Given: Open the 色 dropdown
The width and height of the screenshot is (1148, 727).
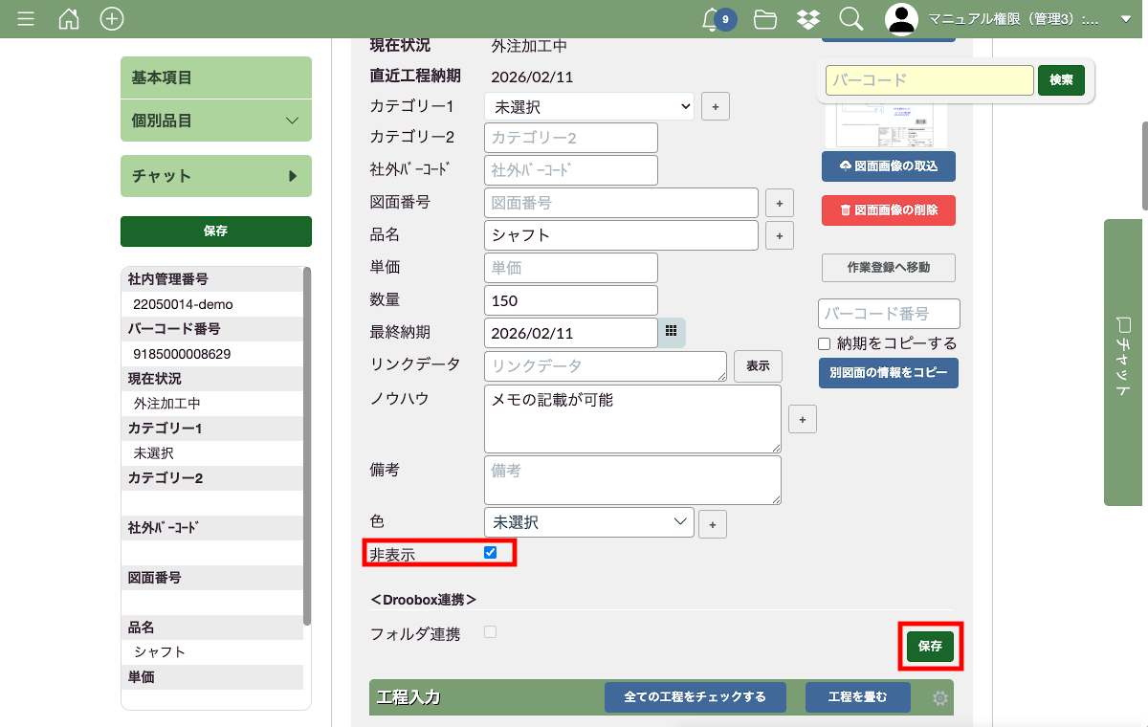Looking at the screenshot, I should [x=589, y=522].
